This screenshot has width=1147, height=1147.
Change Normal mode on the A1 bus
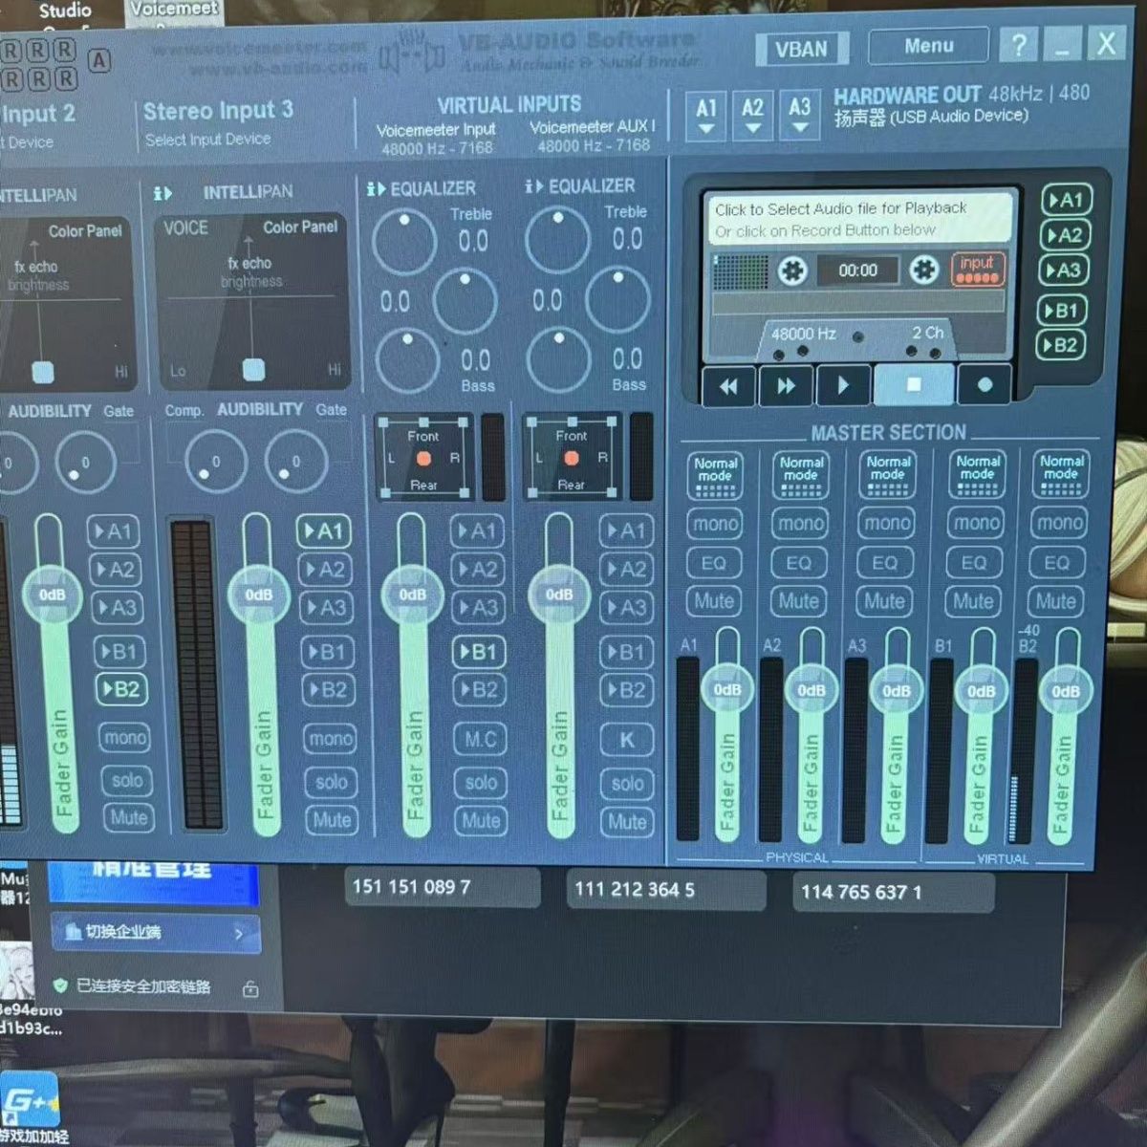[715, 475]
